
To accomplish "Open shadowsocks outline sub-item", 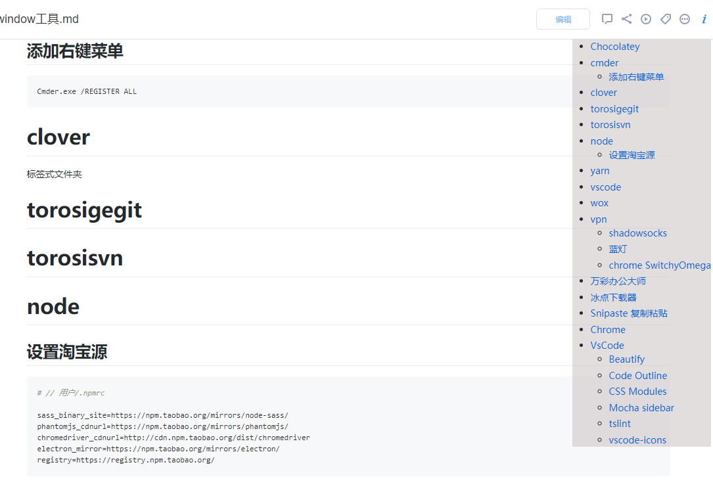I will (637, 233).
